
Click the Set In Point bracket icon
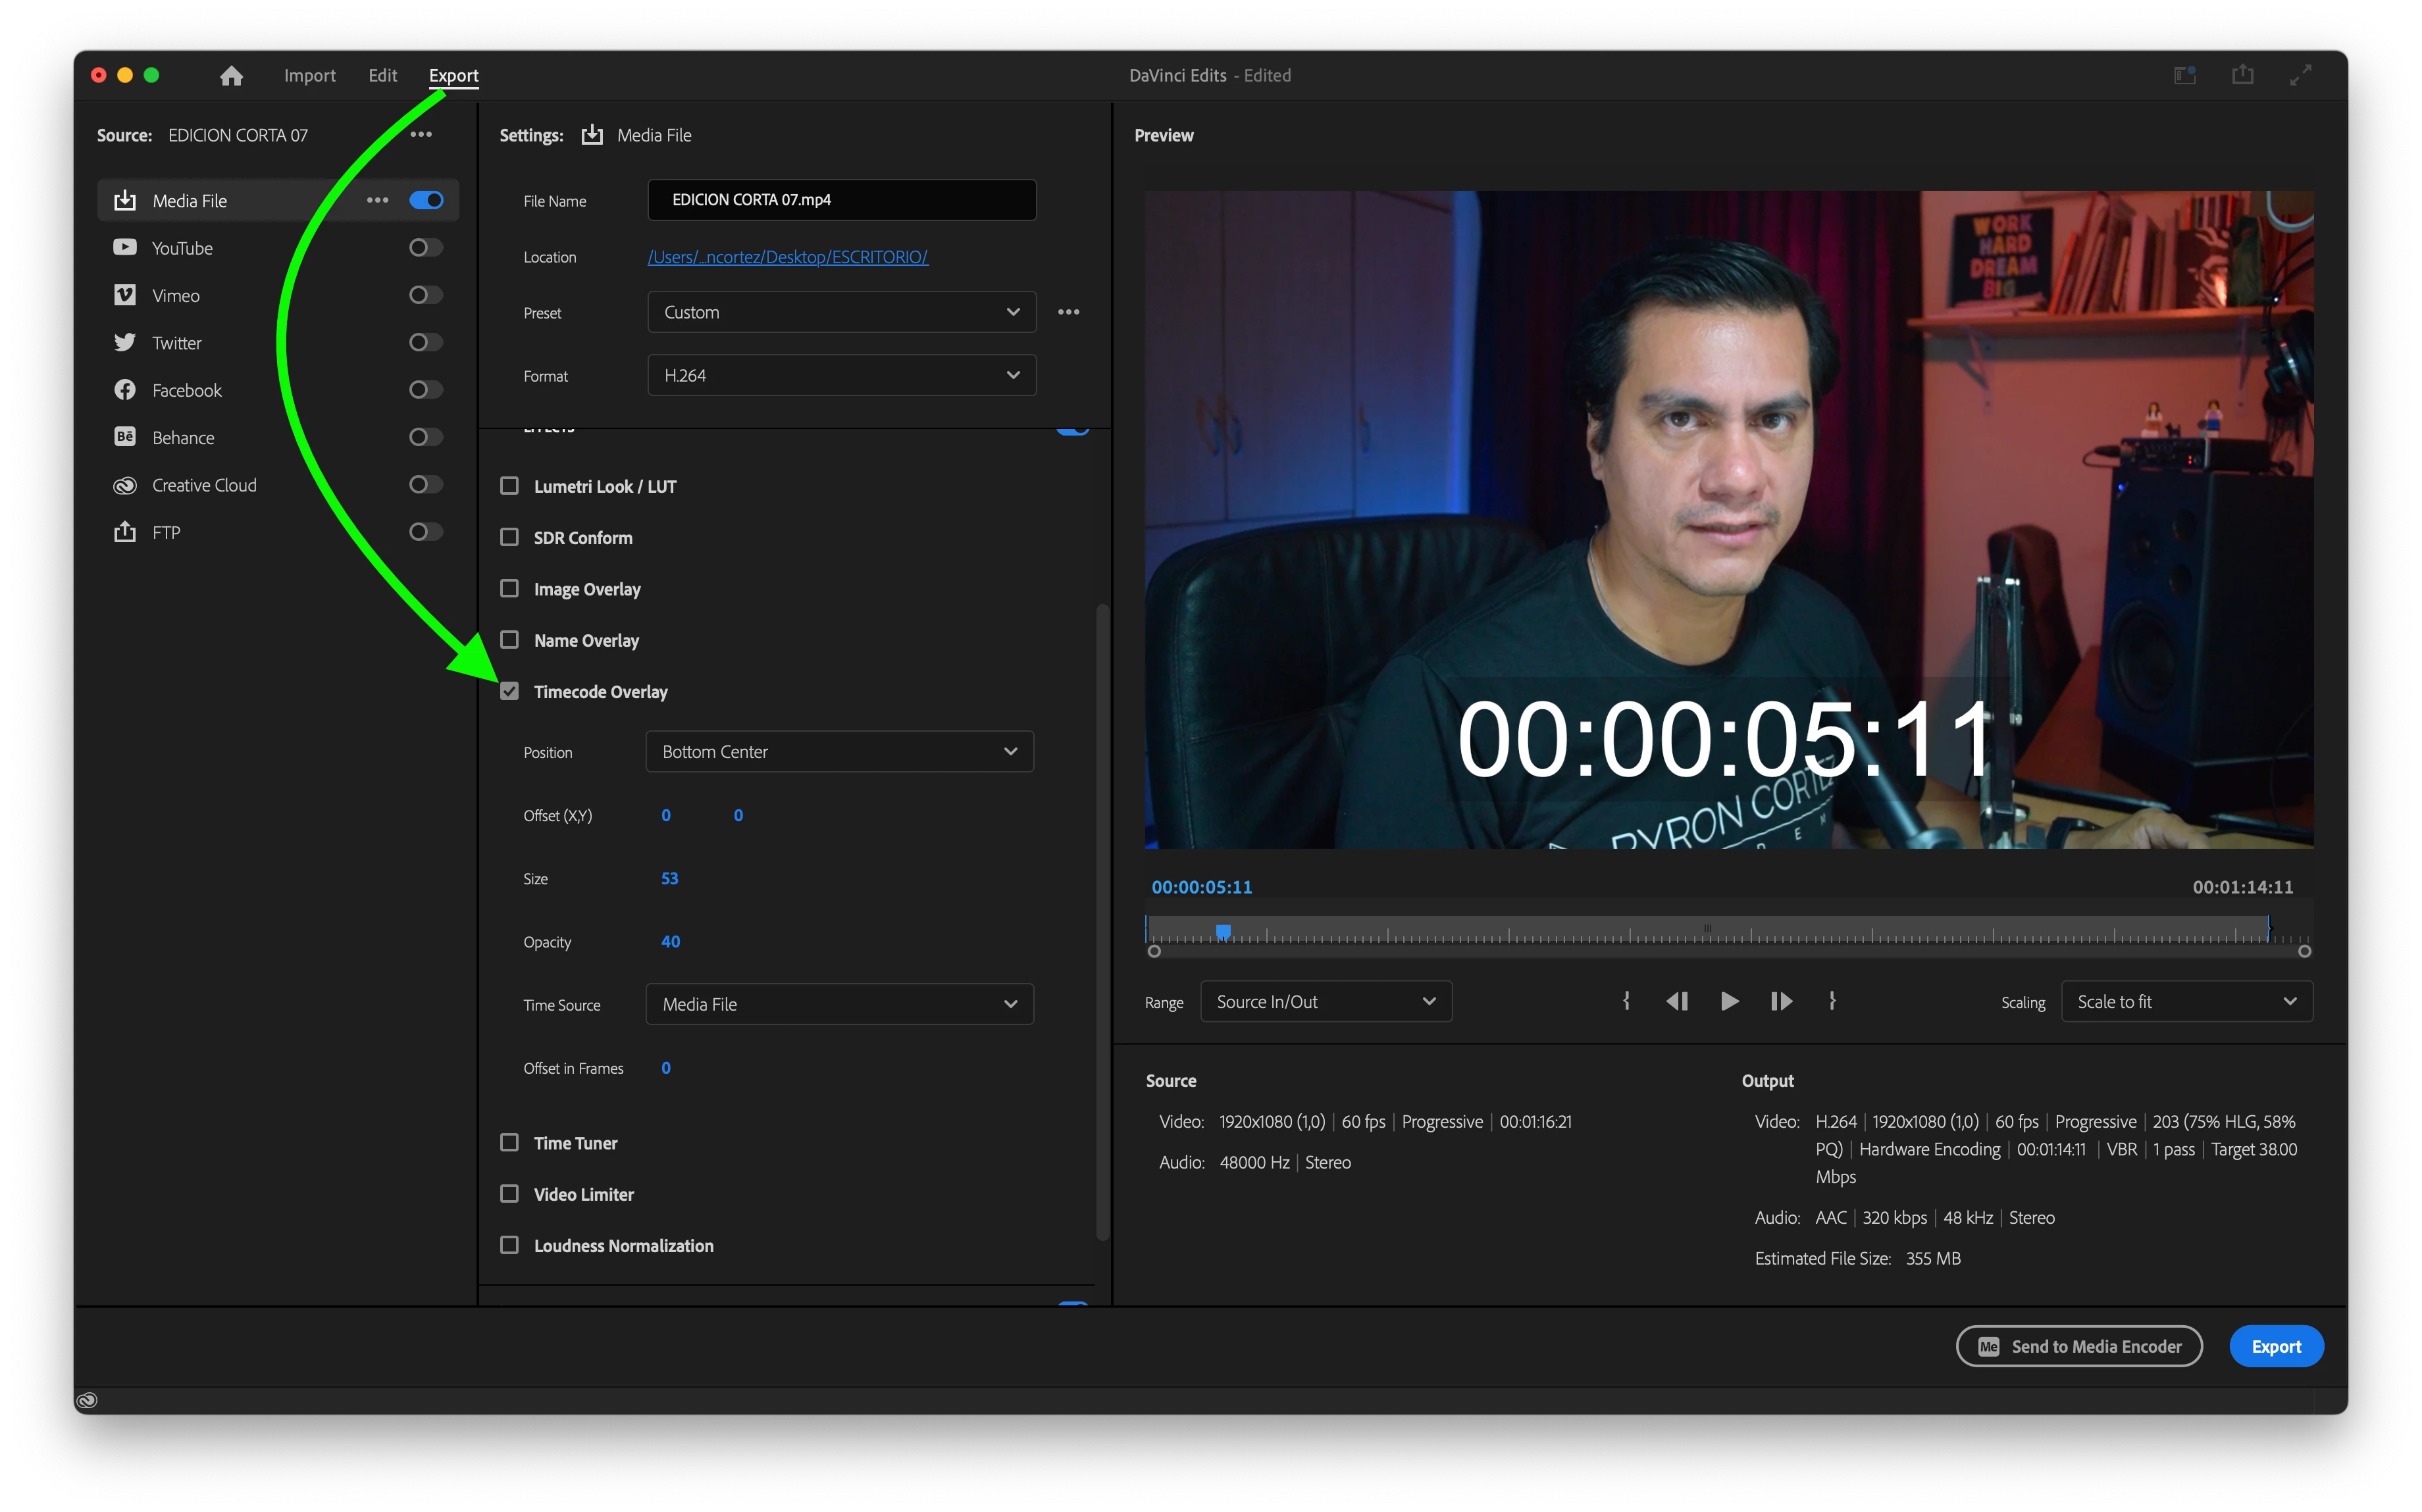(x=1626, y=1001)
